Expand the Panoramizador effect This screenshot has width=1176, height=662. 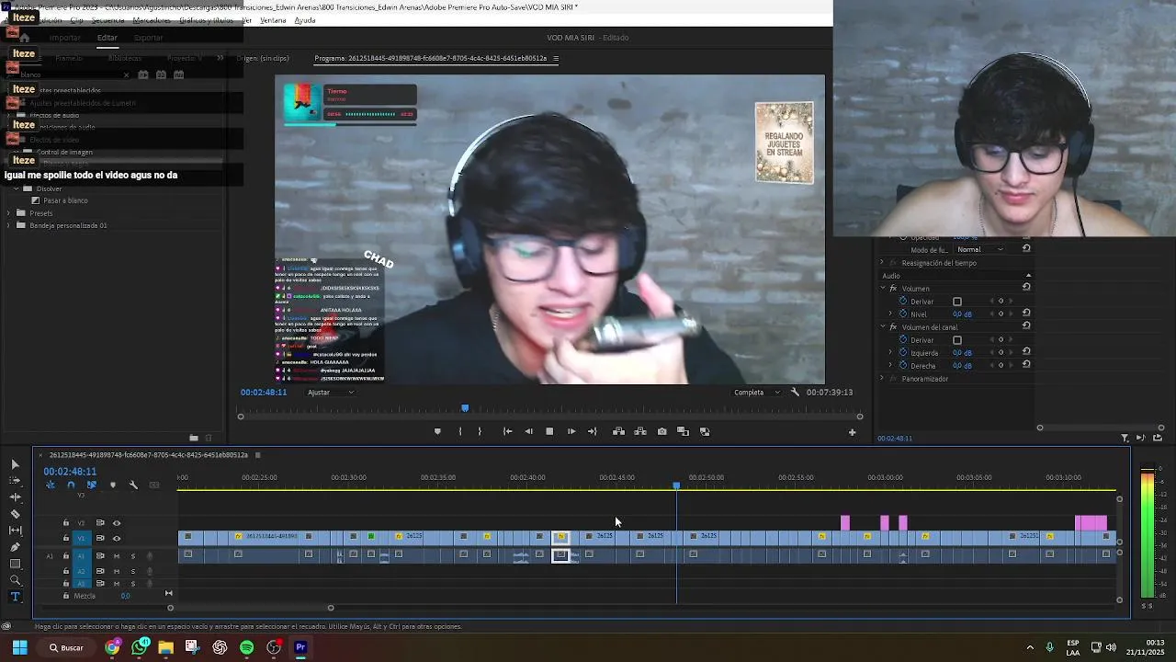pos(882,379)
